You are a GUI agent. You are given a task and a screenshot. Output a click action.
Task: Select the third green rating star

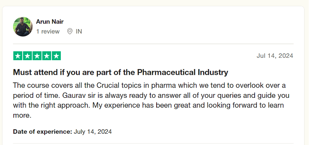pyautogui.click(x=37, y=56)
